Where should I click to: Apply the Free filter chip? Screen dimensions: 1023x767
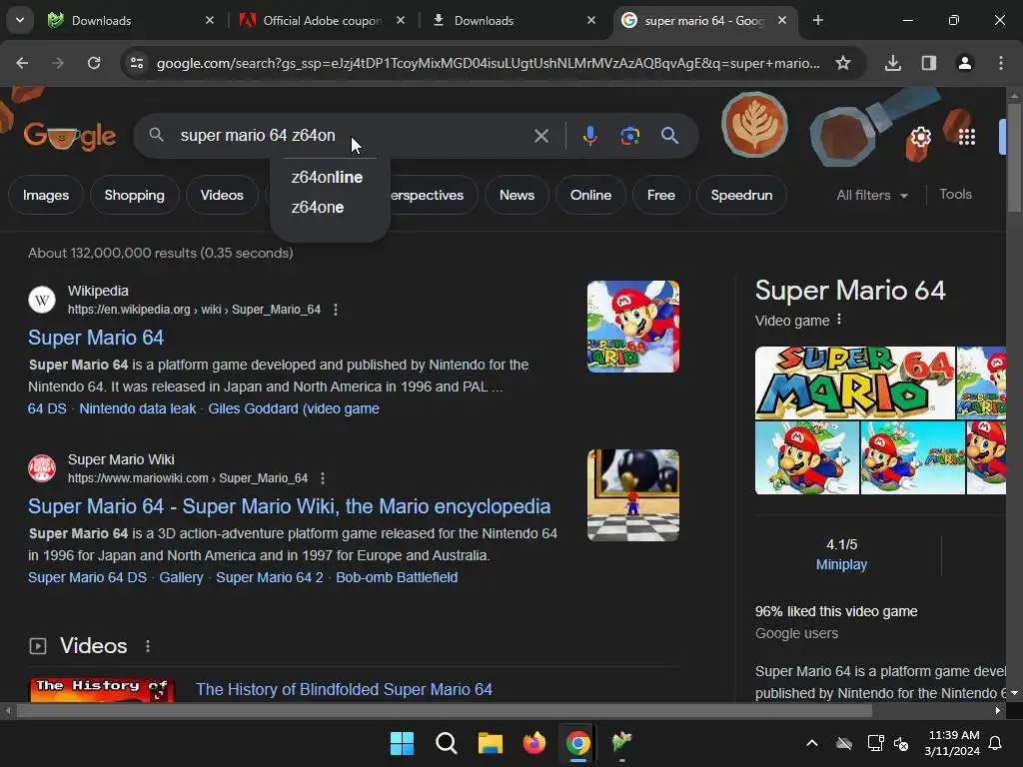tap(661, 195)
